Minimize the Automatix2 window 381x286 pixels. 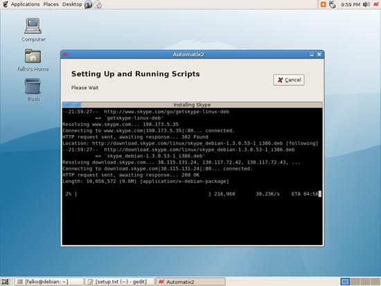(x=312, y=55)
